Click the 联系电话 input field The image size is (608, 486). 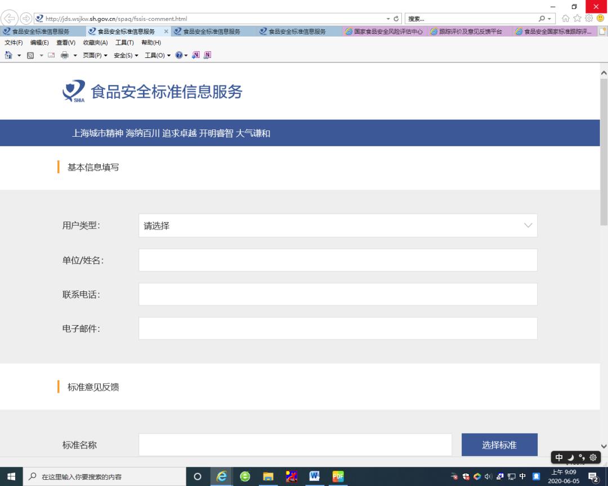338,294
